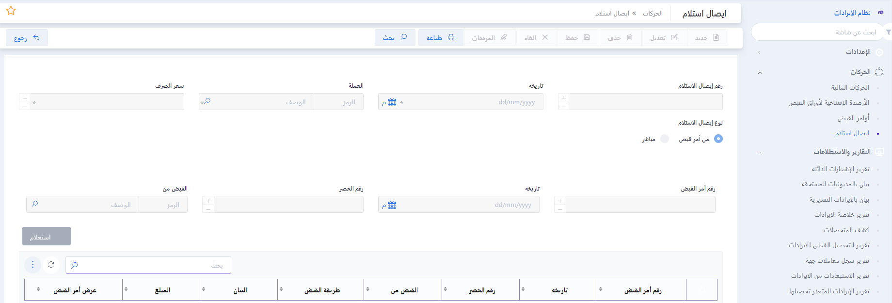Open تقرير الإيرادات المتعذر تحصيلها
892x303 pixels.
click(x=829, y=291)
